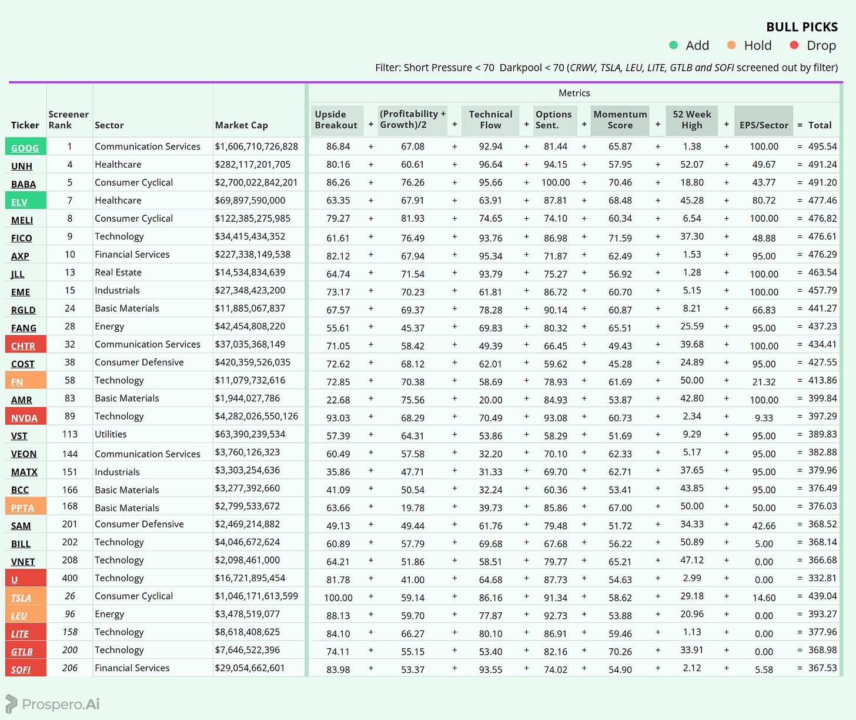Select the AMR ticker link
856x720 pixels.
click(22, 400)
